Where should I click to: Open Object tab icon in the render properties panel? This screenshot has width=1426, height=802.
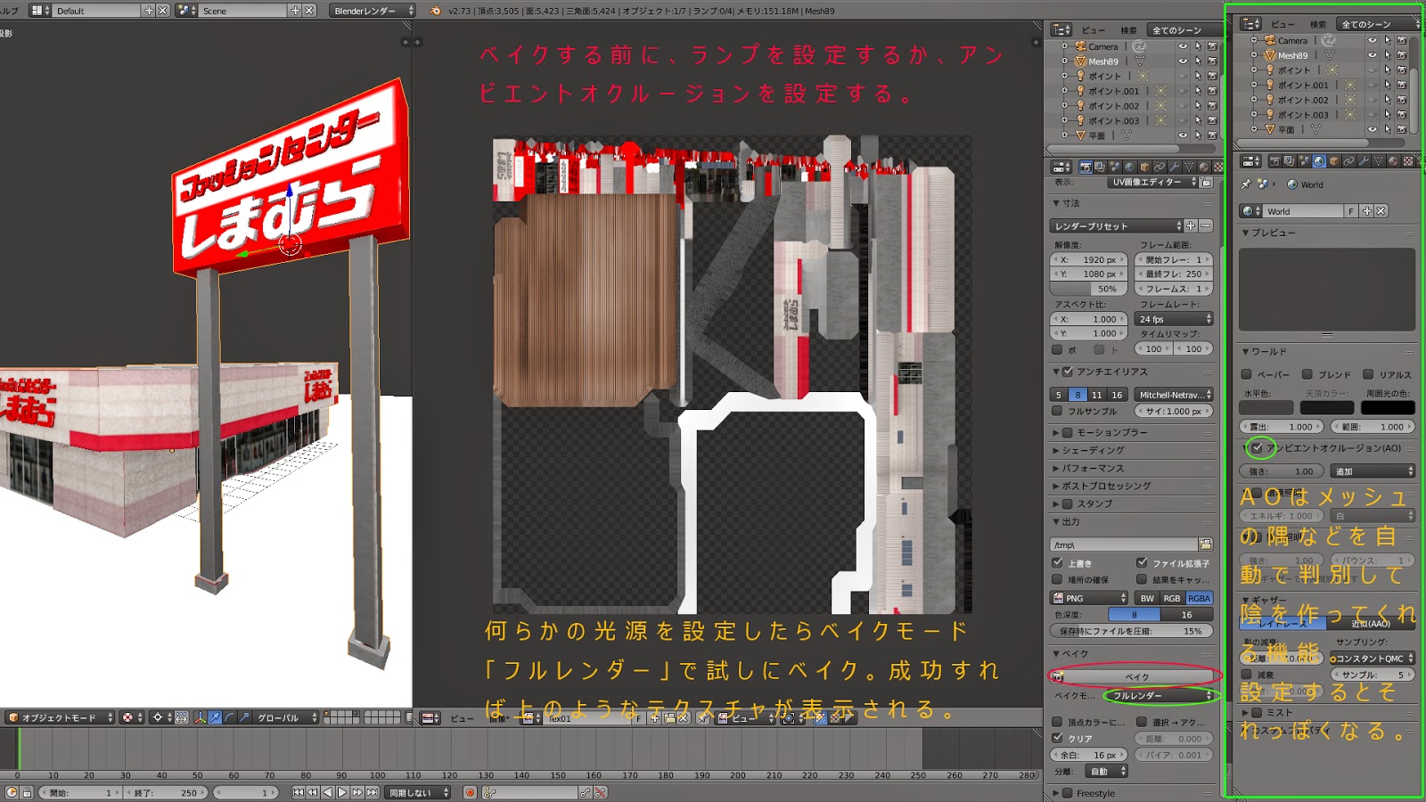[x=1145, y=167]
